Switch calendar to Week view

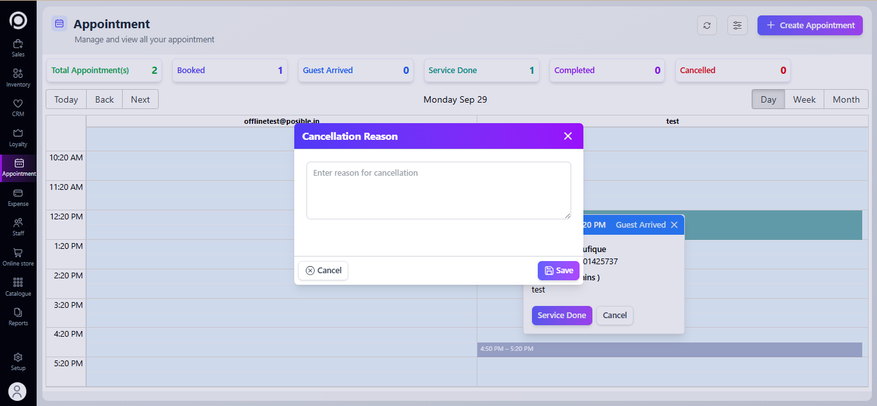[x=804, y=99]
